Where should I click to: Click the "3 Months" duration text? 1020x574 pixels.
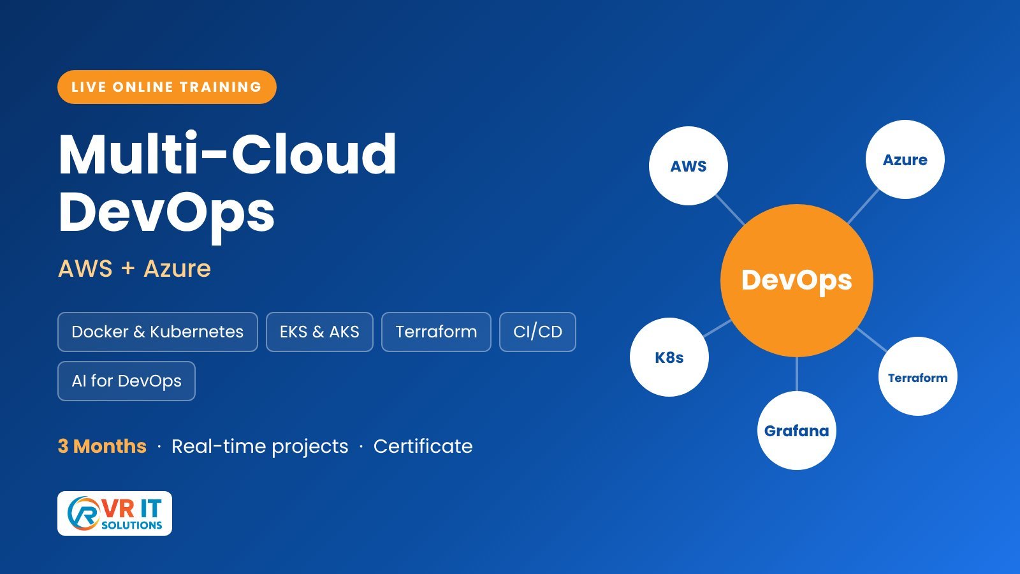click(102, 446)
